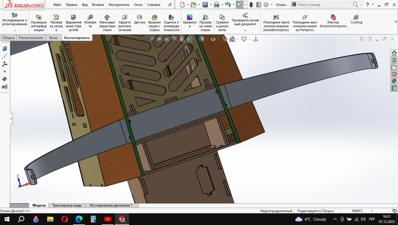The width and height of the screenshot is (398, 225).
Task: Open Mass Properties (Массовые характеристики)
Action: pos(107,23)
